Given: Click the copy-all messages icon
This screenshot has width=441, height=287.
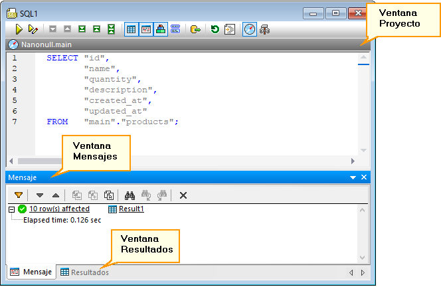Looking at the screenshot, I should pyautogui.click(x=109, y=195).
